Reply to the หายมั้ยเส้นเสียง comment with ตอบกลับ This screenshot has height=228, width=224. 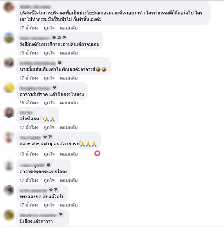click(x=69, y=78)
